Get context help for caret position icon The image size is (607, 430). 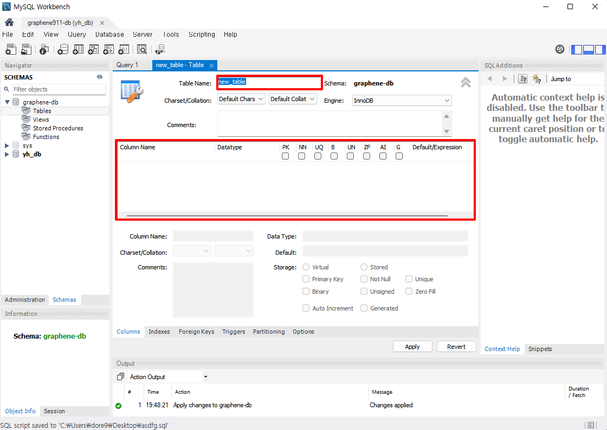(x=523, y=79)
